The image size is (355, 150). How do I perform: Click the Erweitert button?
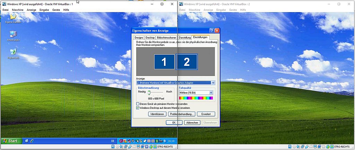pos(206,114)
